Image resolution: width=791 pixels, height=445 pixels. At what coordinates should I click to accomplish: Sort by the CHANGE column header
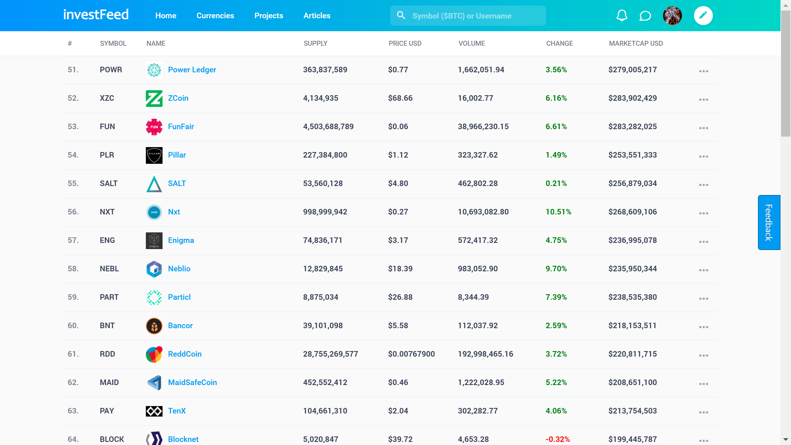click(560, 44)
